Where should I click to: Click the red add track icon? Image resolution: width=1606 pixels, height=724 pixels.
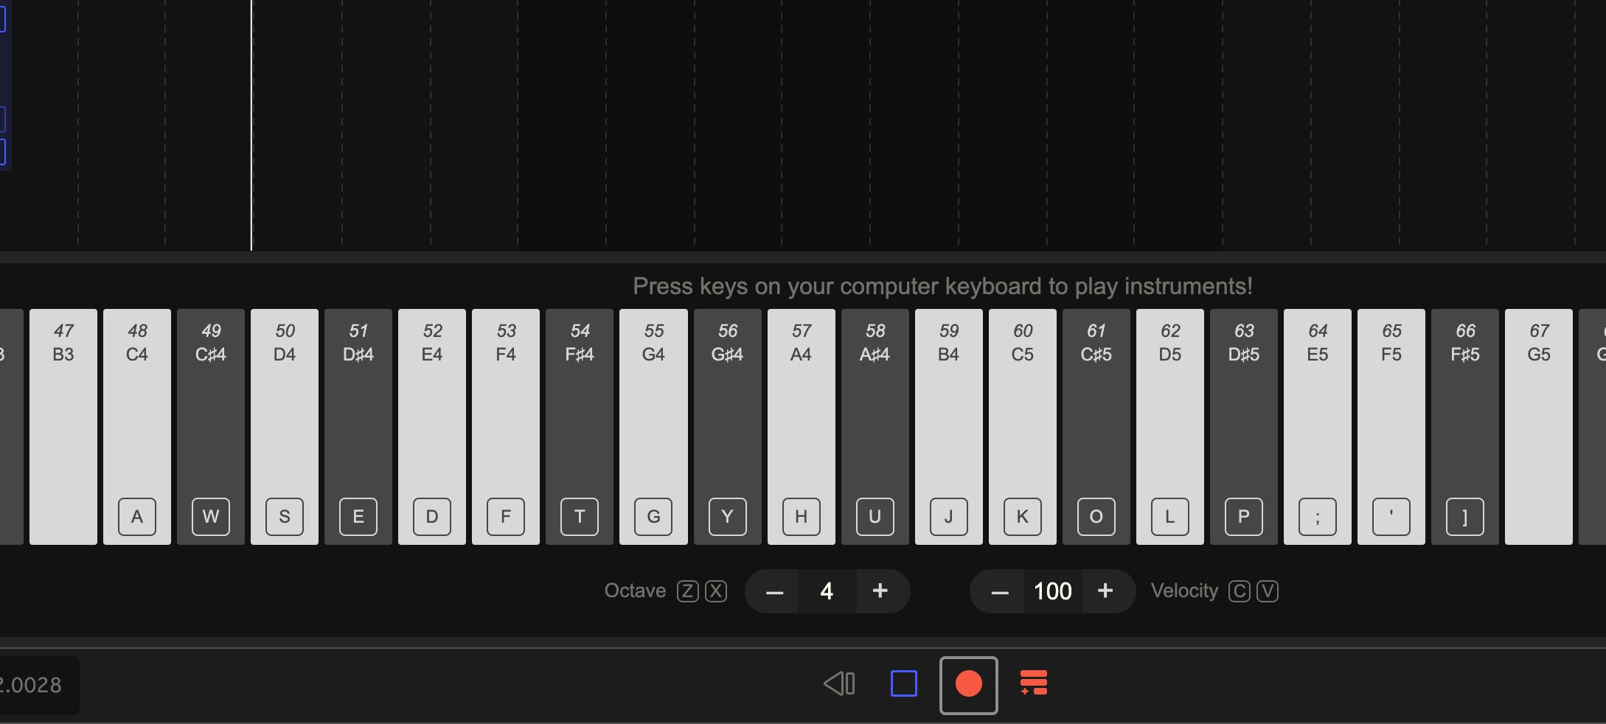[1033, 683]
